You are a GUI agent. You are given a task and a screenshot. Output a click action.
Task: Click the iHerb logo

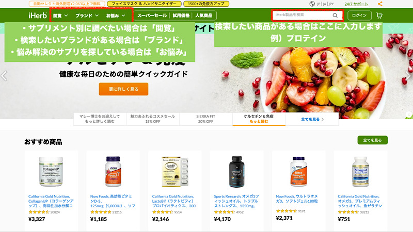pyautogui.click(x=38, y=15)
